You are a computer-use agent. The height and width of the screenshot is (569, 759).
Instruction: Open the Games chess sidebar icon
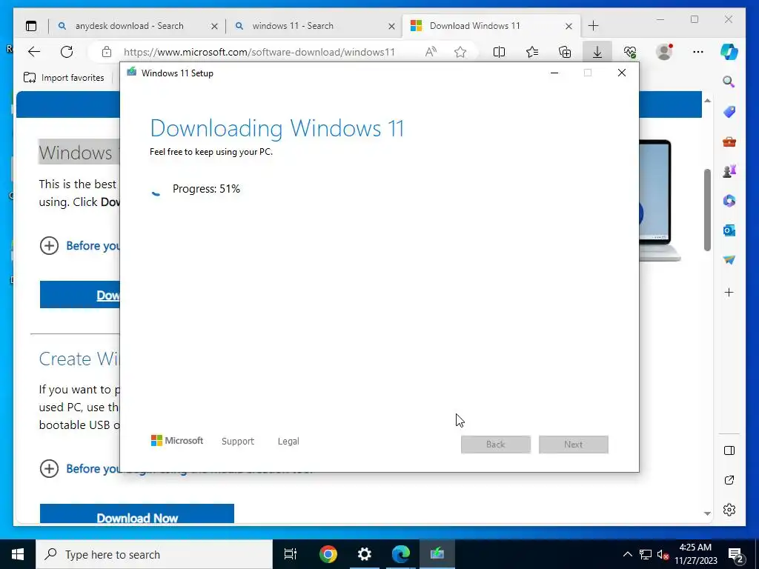[x=729, y=171]
